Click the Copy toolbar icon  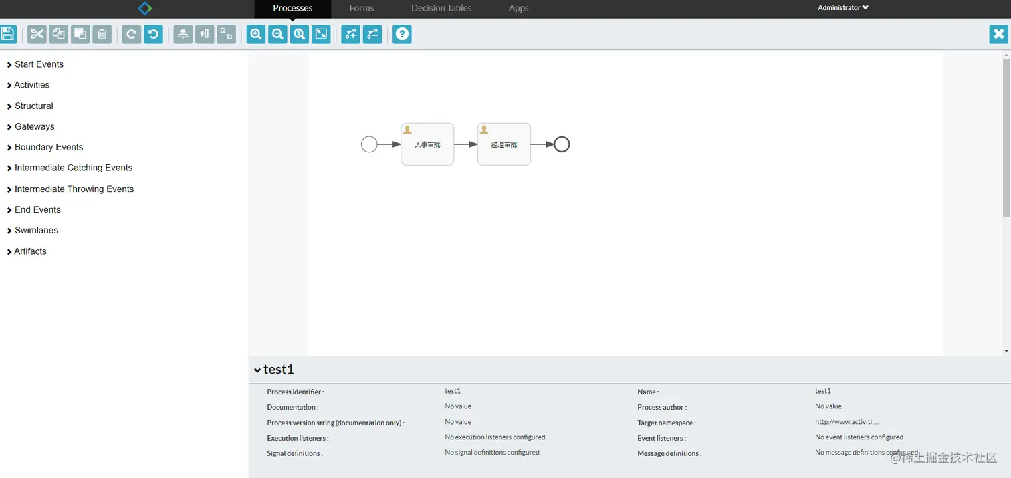(59, 34)
